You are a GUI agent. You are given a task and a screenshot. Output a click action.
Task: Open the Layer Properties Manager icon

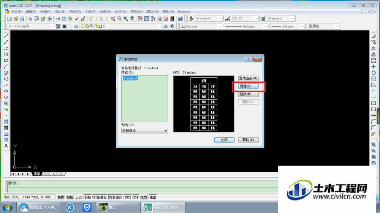point(76,27)
